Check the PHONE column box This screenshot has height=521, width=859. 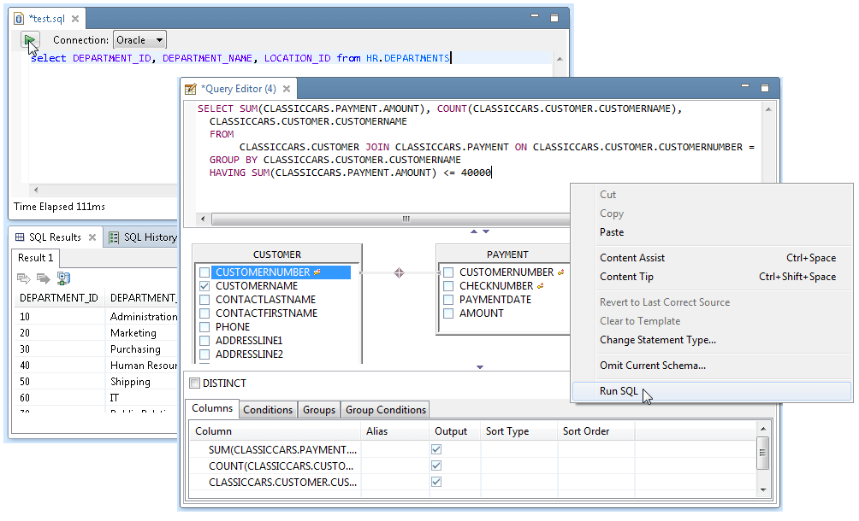tap(204, 327)
